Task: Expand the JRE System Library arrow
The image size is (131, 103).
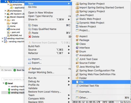Action: (x=5, y=14)
